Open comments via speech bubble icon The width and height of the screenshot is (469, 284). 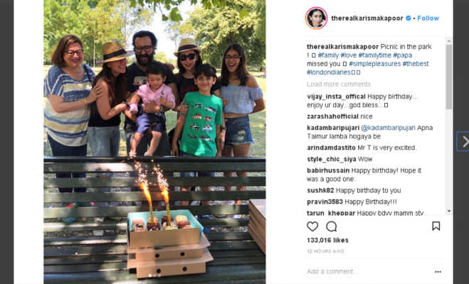coord(332,226)
